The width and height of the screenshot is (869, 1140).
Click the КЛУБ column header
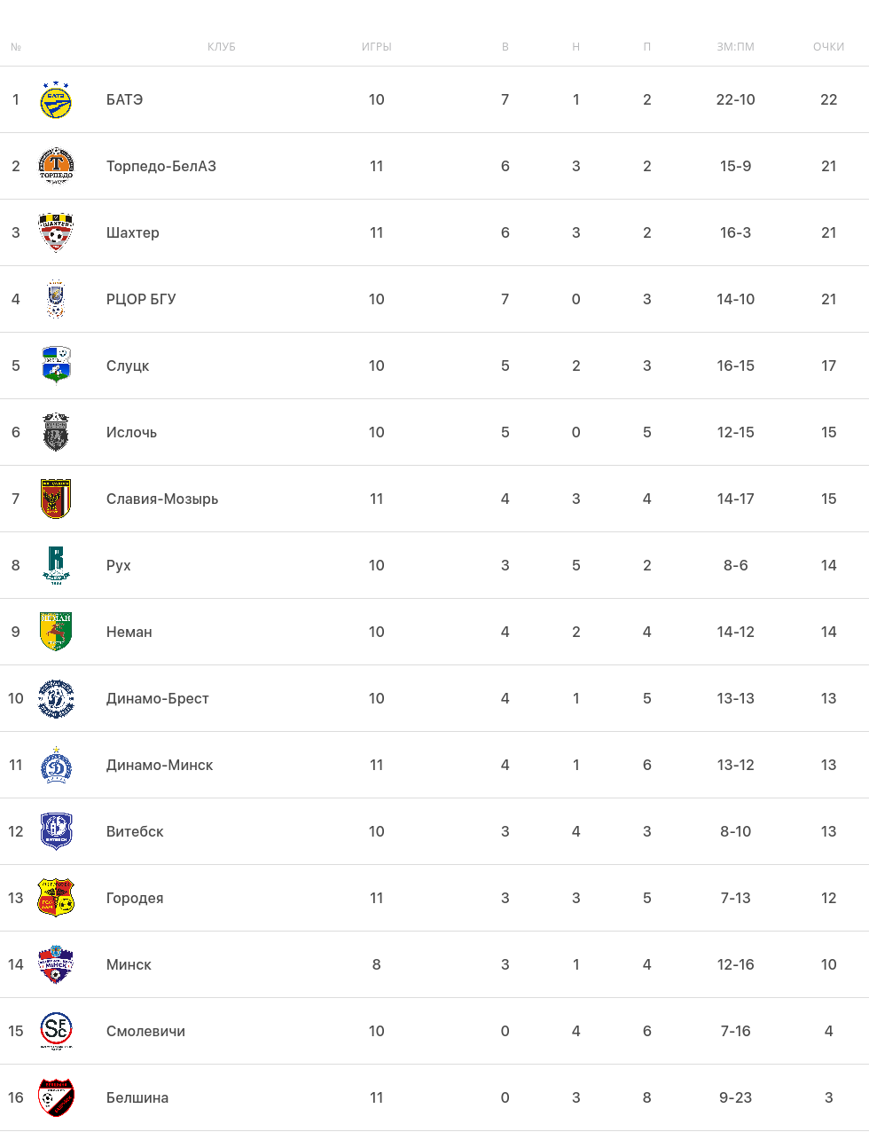click(221, 47)
